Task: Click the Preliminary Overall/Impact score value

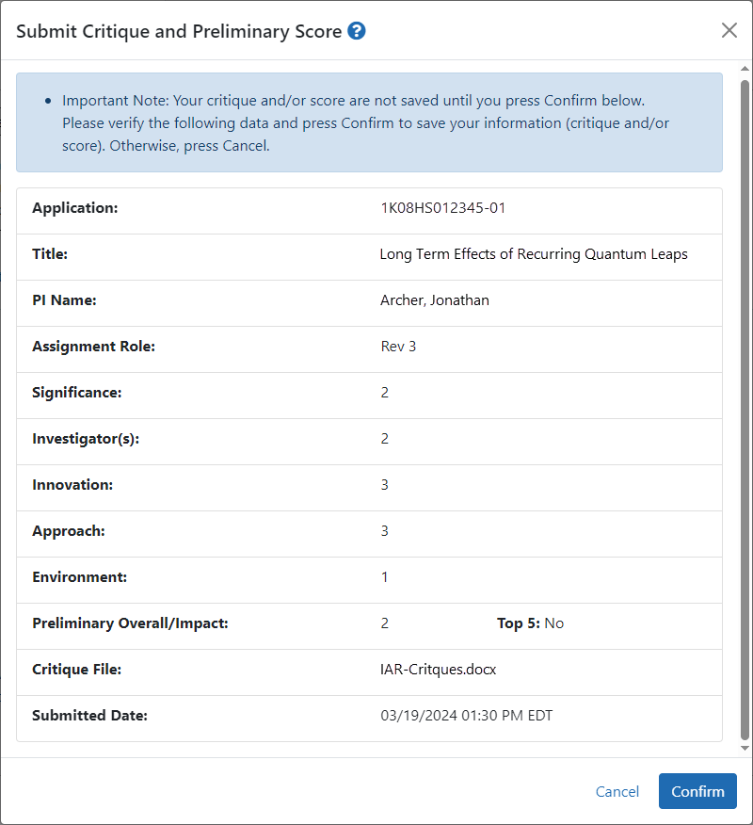Action: [385, 623]
